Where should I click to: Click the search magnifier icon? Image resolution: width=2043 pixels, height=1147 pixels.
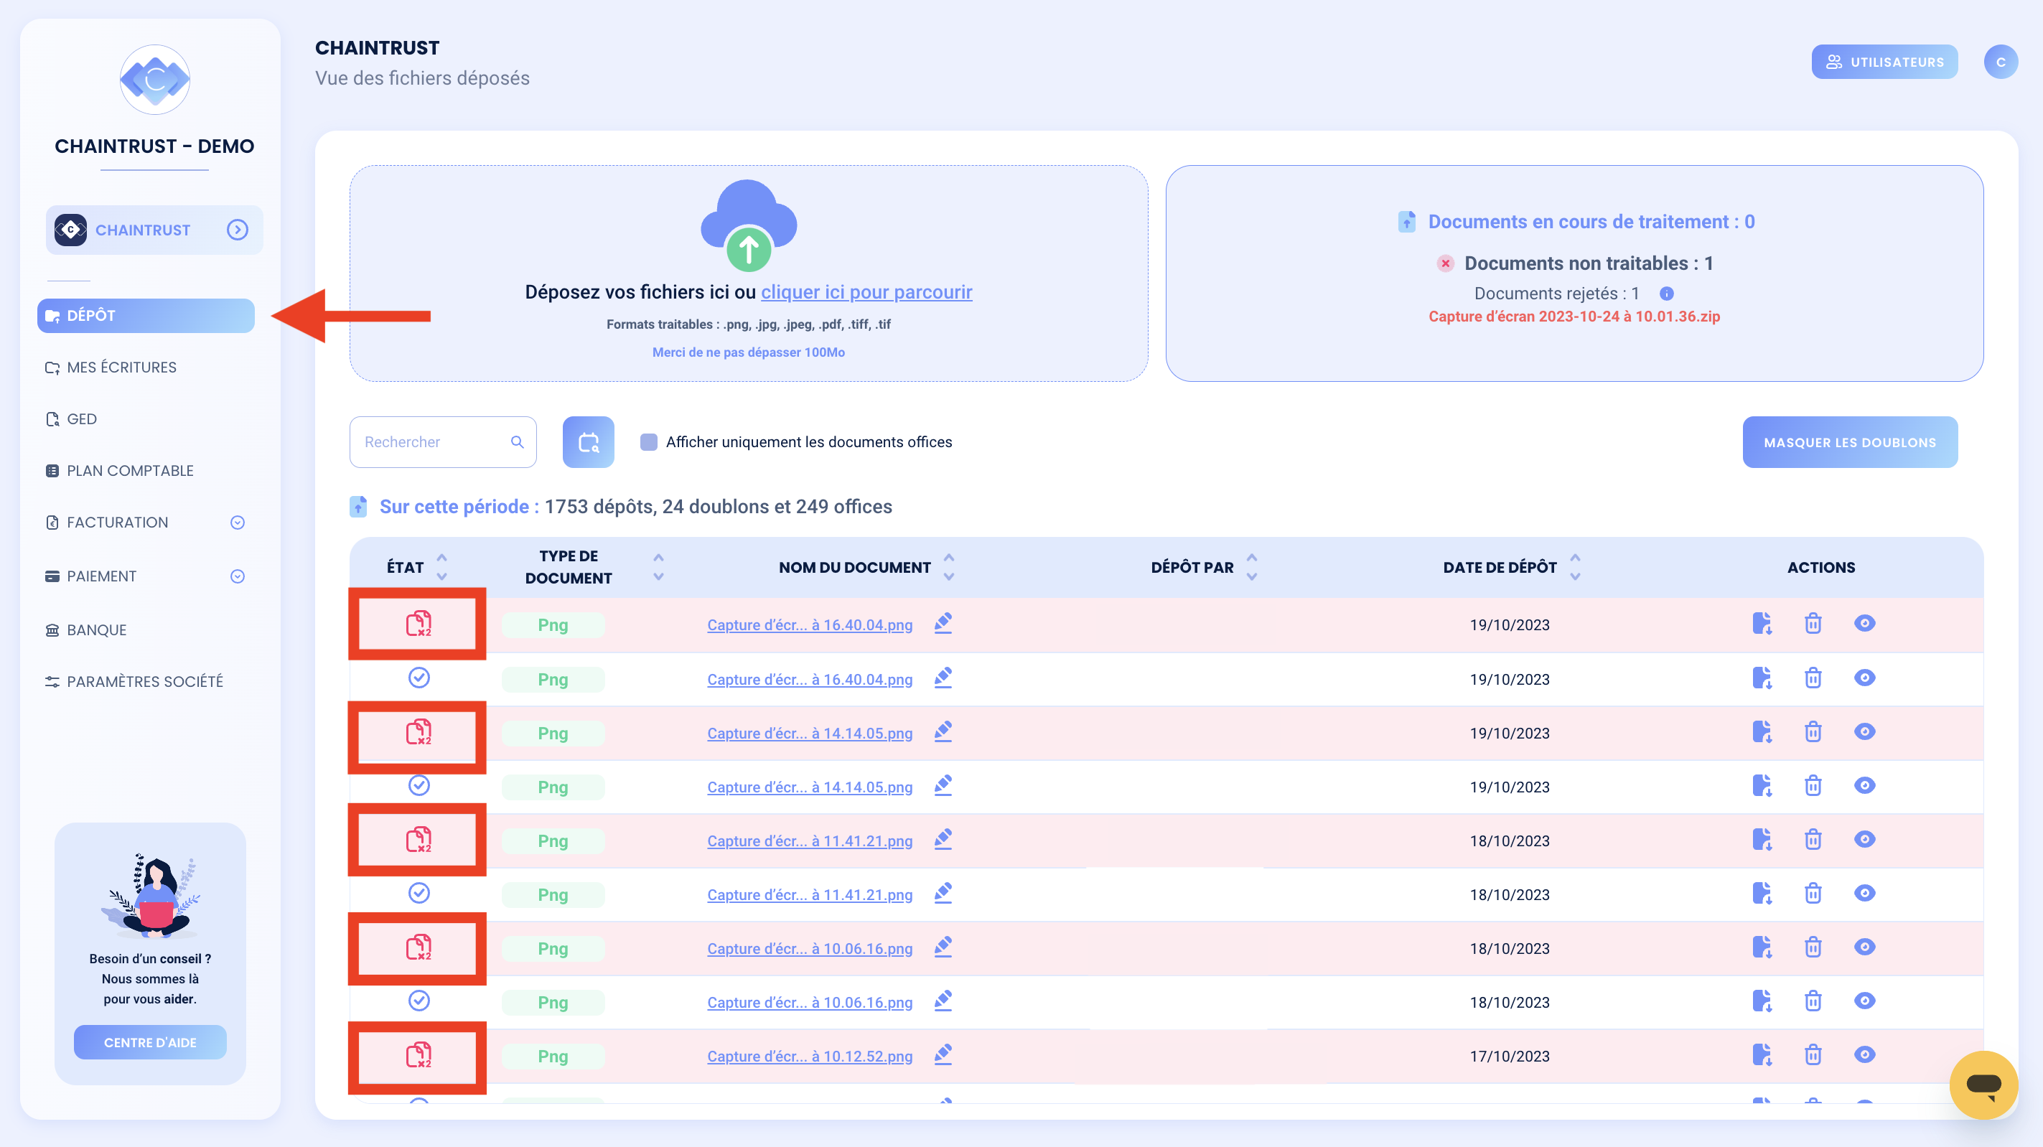click(517, 442)
